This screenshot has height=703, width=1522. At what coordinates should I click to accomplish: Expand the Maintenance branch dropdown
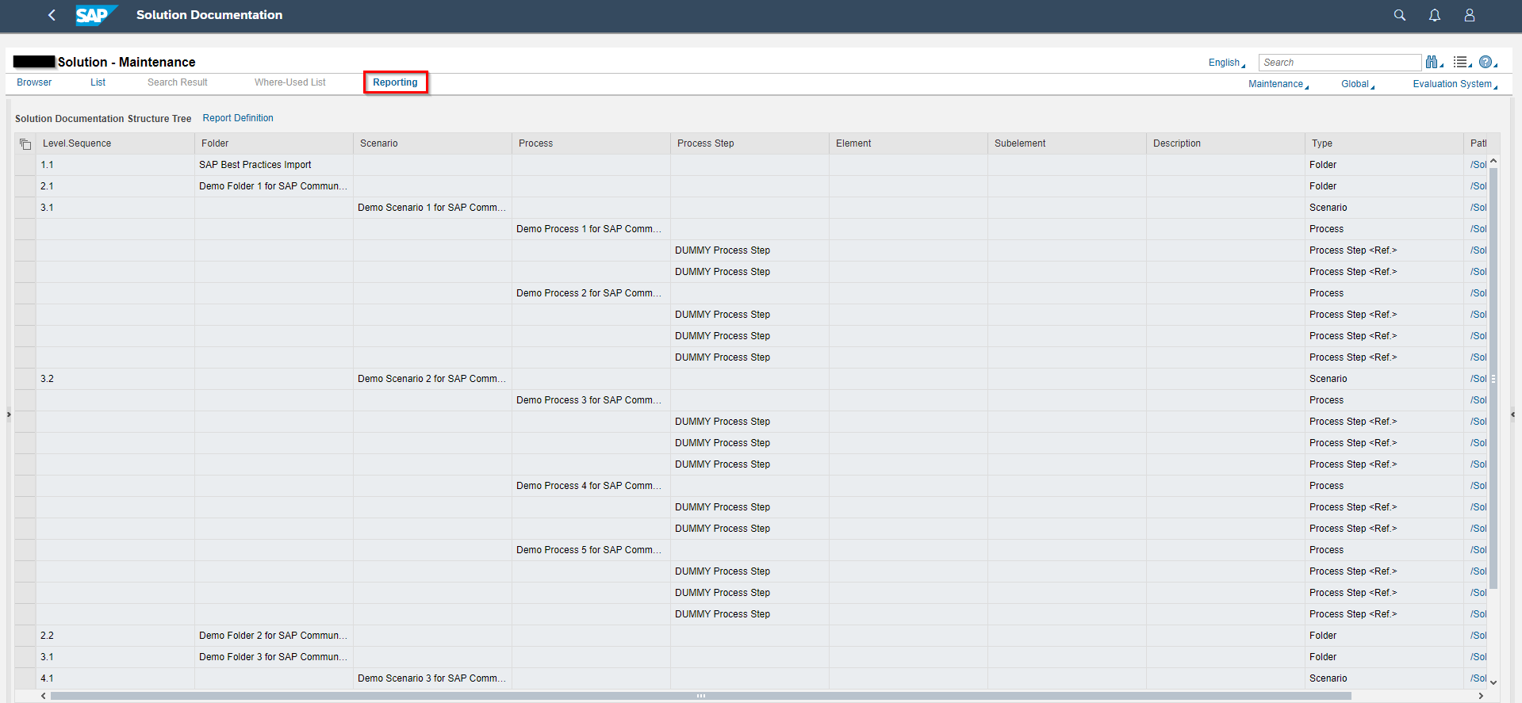pyautogui.click(x=1277, y=84)
